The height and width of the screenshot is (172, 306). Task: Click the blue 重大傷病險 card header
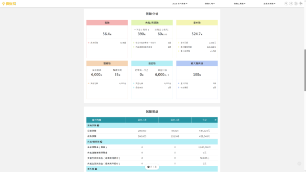197,63
